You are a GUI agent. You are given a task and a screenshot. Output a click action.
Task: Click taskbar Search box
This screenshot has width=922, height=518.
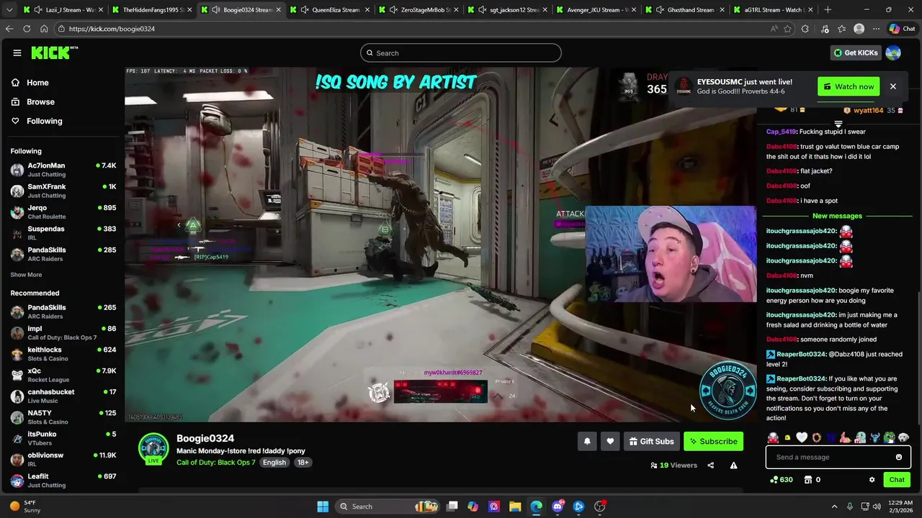pyautogui.click(x=388, y=506)
